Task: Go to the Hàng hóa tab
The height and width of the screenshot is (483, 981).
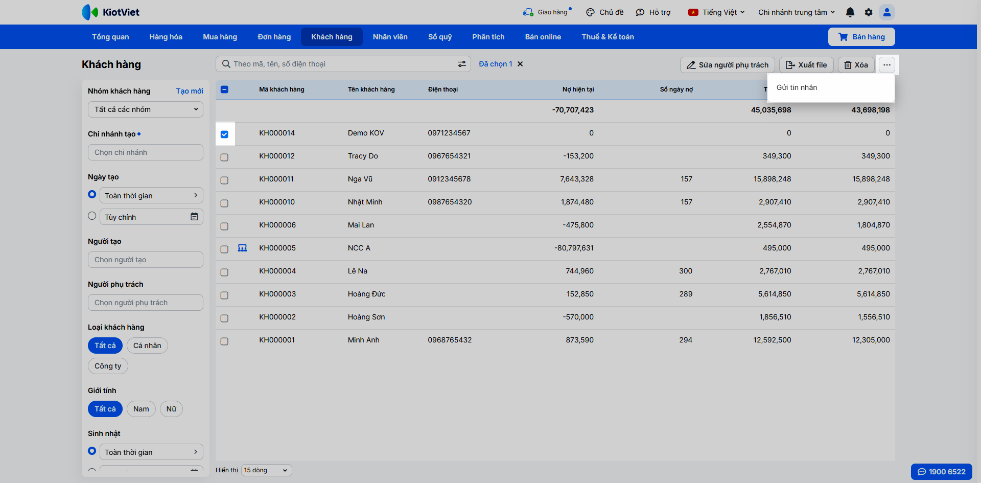Action: coord(166,37)
